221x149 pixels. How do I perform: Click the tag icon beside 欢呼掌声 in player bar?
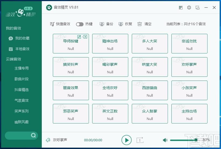coord(48,140)
